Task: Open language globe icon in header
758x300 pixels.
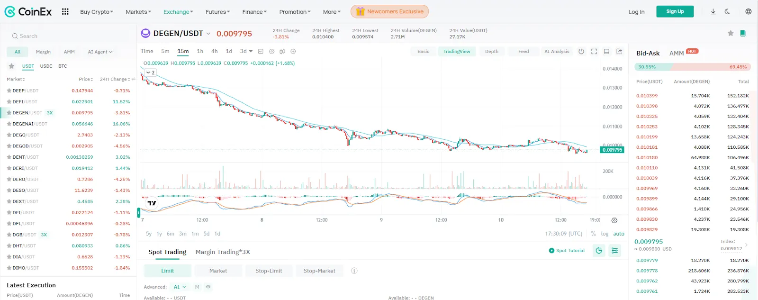Action: (x=749, y=11)
